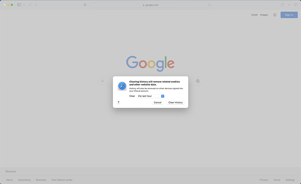301x184 pixels.
Task: Open the Google apps grid
Action: [275, 15]
